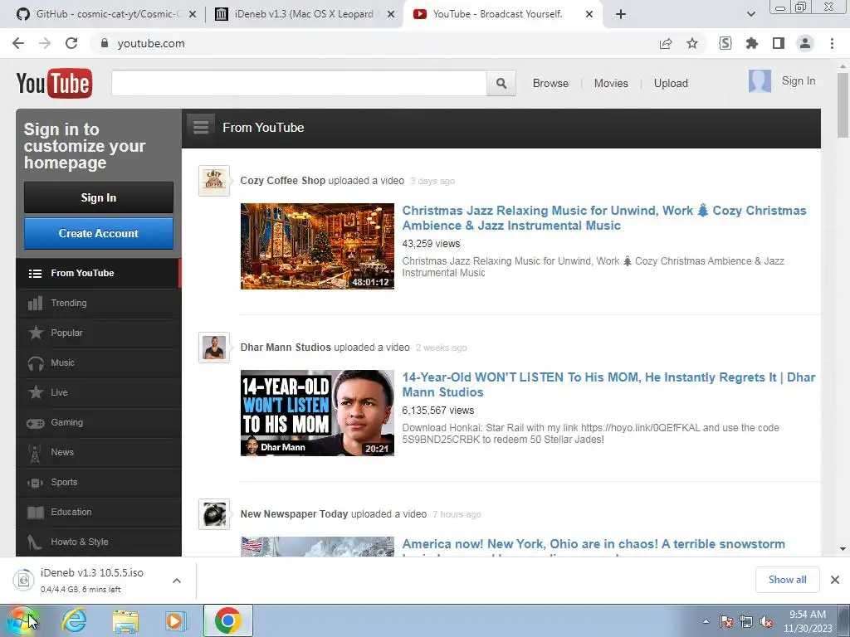This screenshot has height=637, width=850.
Task: Click in the YouTube search input field
Action: 299,84
